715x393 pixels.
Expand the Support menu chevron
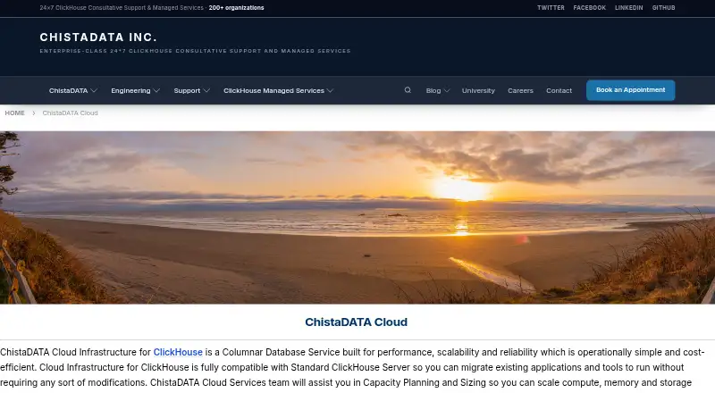pyautogui.click(x=206, y=91)
